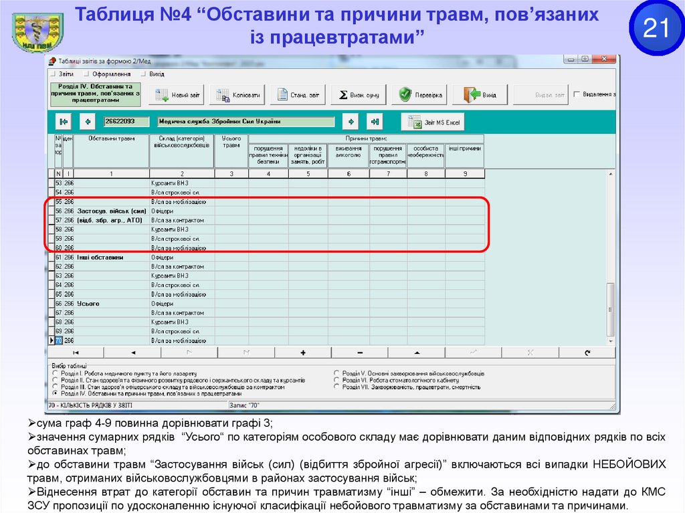Select Розділ V. Основні захворювання radio
This screenshot has height=513, width=685.
point(336,373)
